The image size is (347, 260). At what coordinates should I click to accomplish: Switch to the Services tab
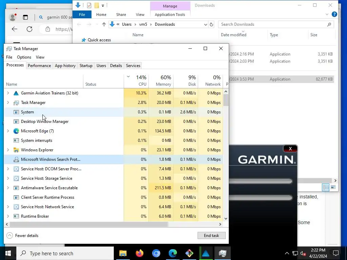[x=133, y=66]
